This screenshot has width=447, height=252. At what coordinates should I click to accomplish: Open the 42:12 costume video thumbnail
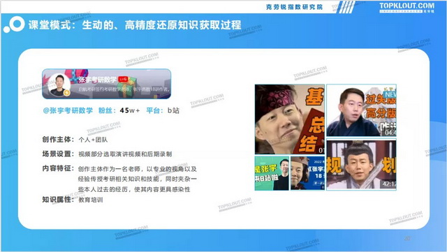pos(361,165)
